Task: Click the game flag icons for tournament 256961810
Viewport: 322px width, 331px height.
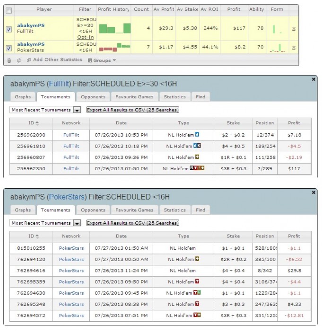Action: 197,146
